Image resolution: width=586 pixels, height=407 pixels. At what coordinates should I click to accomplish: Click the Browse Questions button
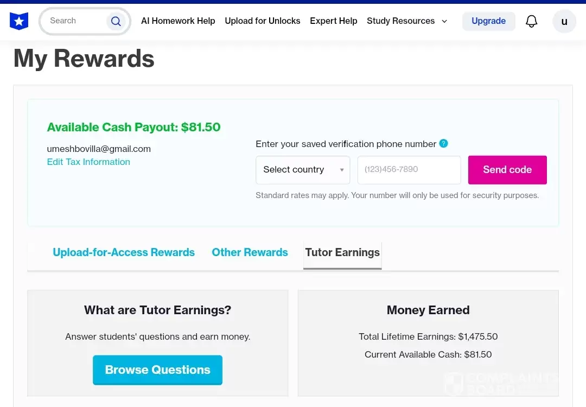tap(157, 370)
